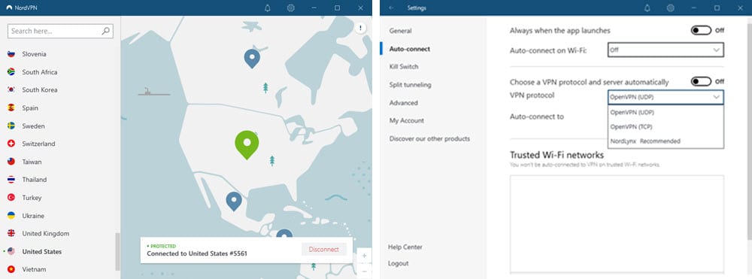Click the country list scrollbar thumb

[x=117, y=252]
